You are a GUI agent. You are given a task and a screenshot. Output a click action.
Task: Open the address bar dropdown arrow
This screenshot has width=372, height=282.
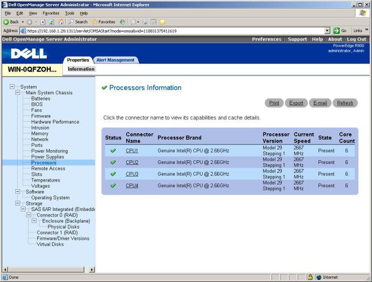327,31
